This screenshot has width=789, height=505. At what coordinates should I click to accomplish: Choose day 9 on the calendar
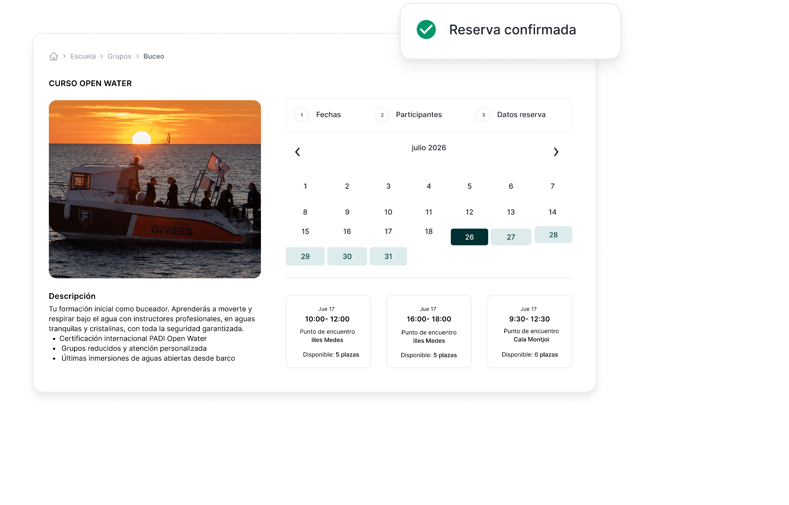coord(347,212)
